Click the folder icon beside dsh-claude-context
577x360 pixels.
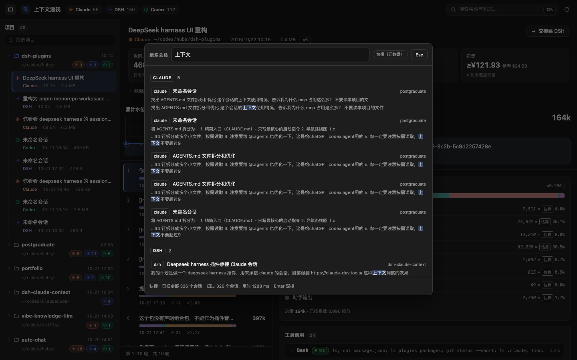[x=16, y=292]
